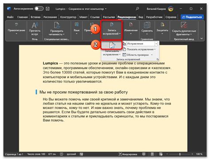Open the Файл menu tab

10,17
